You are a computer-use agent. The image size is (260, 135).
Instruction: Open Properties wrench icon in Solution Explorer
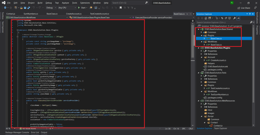click(x=234, y=18)
